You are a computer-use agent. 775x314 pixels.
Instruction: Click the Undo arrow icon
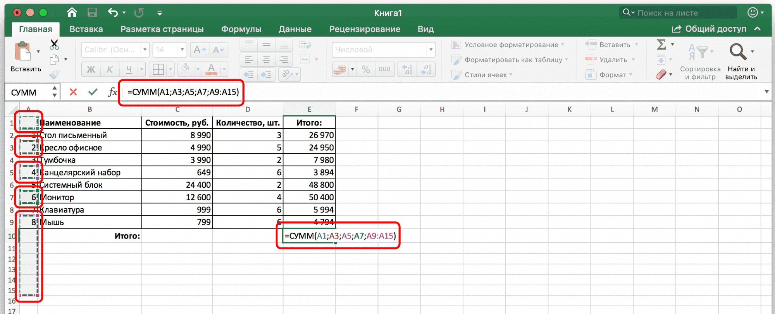click(x=113, y=13)
